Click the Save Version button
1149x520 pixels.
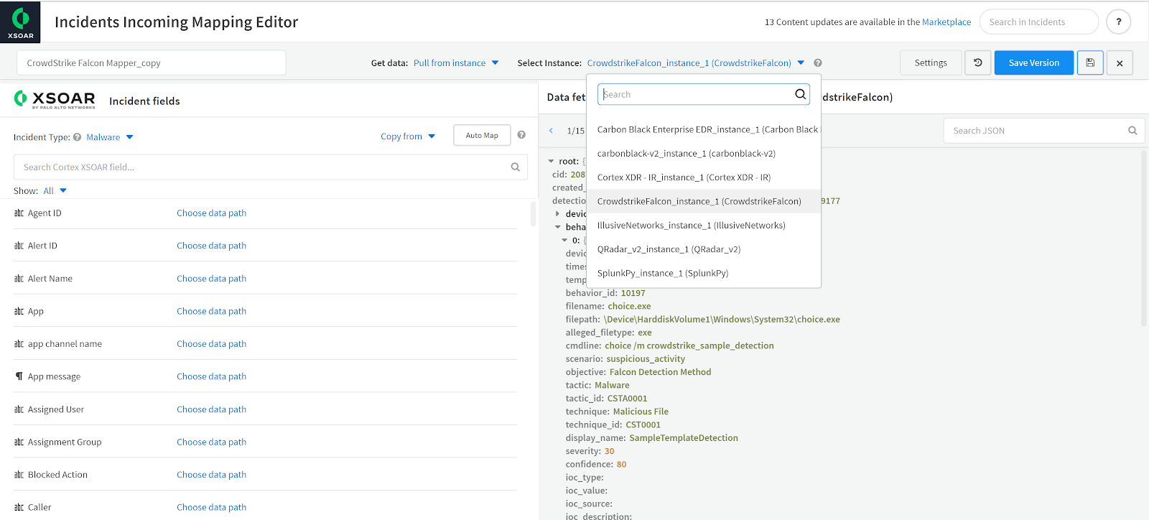tap(1033, 63)
